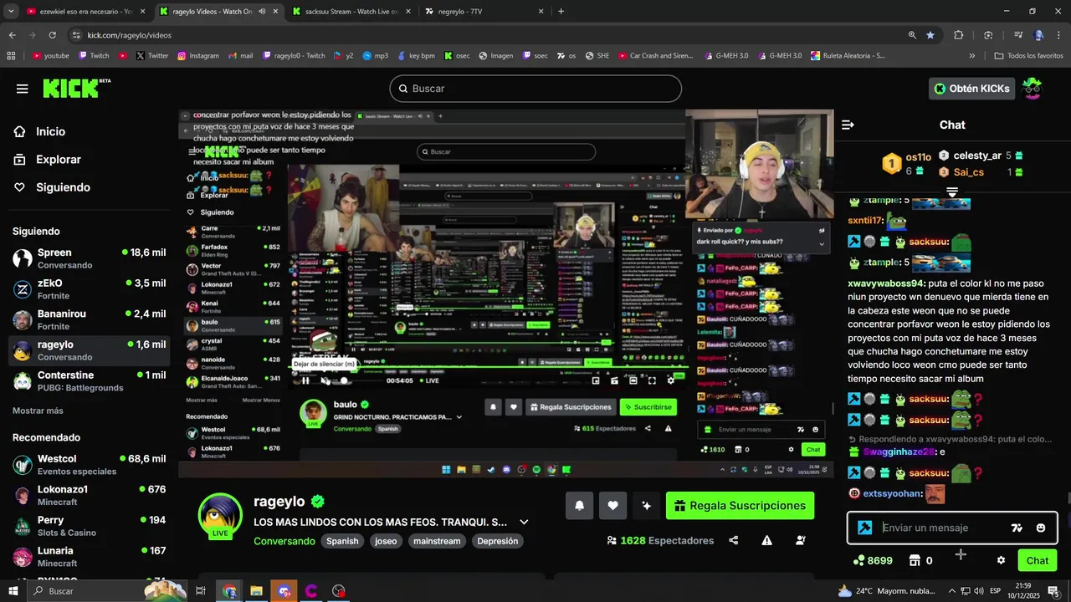Open the Conversando category link
The width and height of the screenshot is (1071, 602).
(284, 541)
